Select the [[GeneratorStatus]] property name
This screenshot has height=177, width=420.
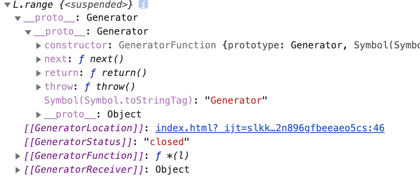78,142
